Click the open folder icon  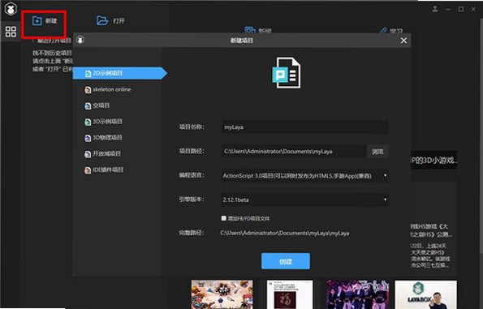102,20
